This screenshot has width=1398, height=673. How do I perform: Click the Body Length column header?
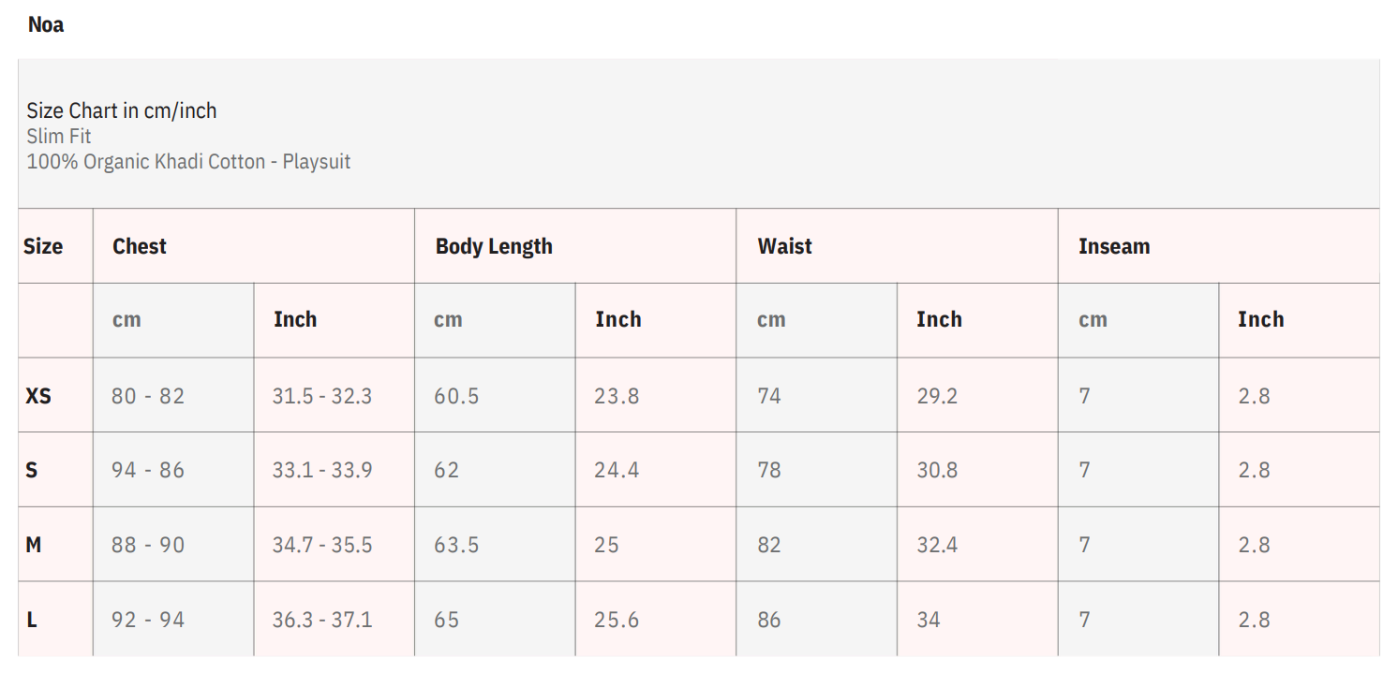[494, 246]
